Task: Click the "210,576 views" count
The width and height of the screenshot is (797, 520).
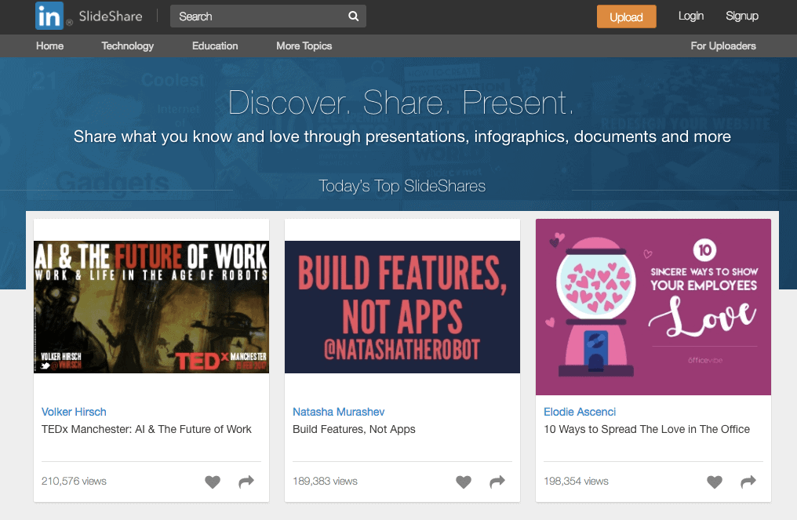Action: (x=75, y=481)
